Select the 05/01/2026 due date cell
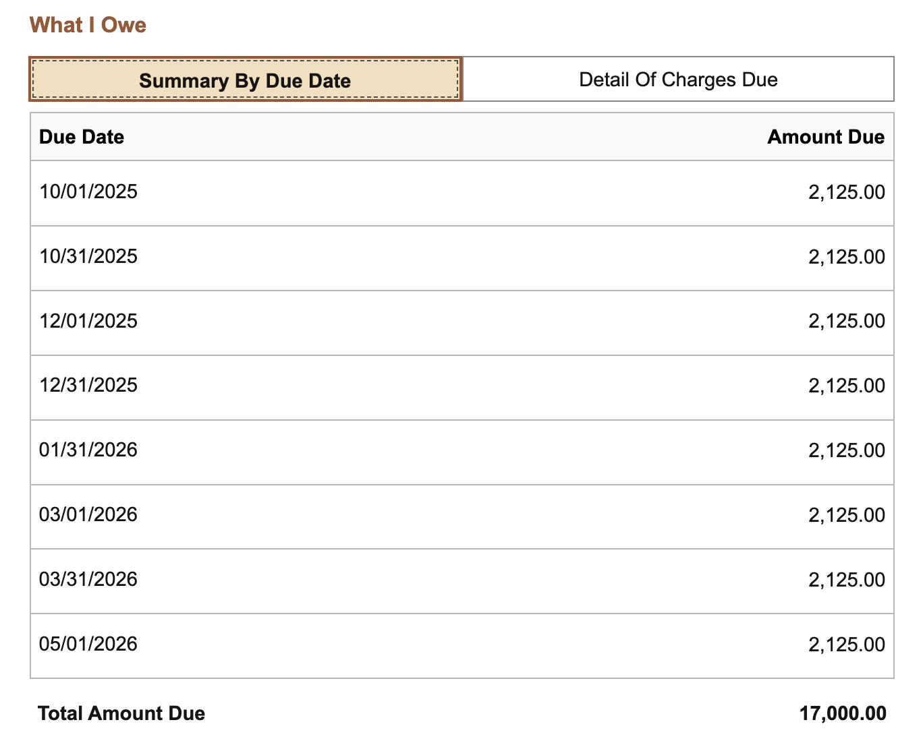Viewport: 923px width, 745px height. [x=88, y=644]
